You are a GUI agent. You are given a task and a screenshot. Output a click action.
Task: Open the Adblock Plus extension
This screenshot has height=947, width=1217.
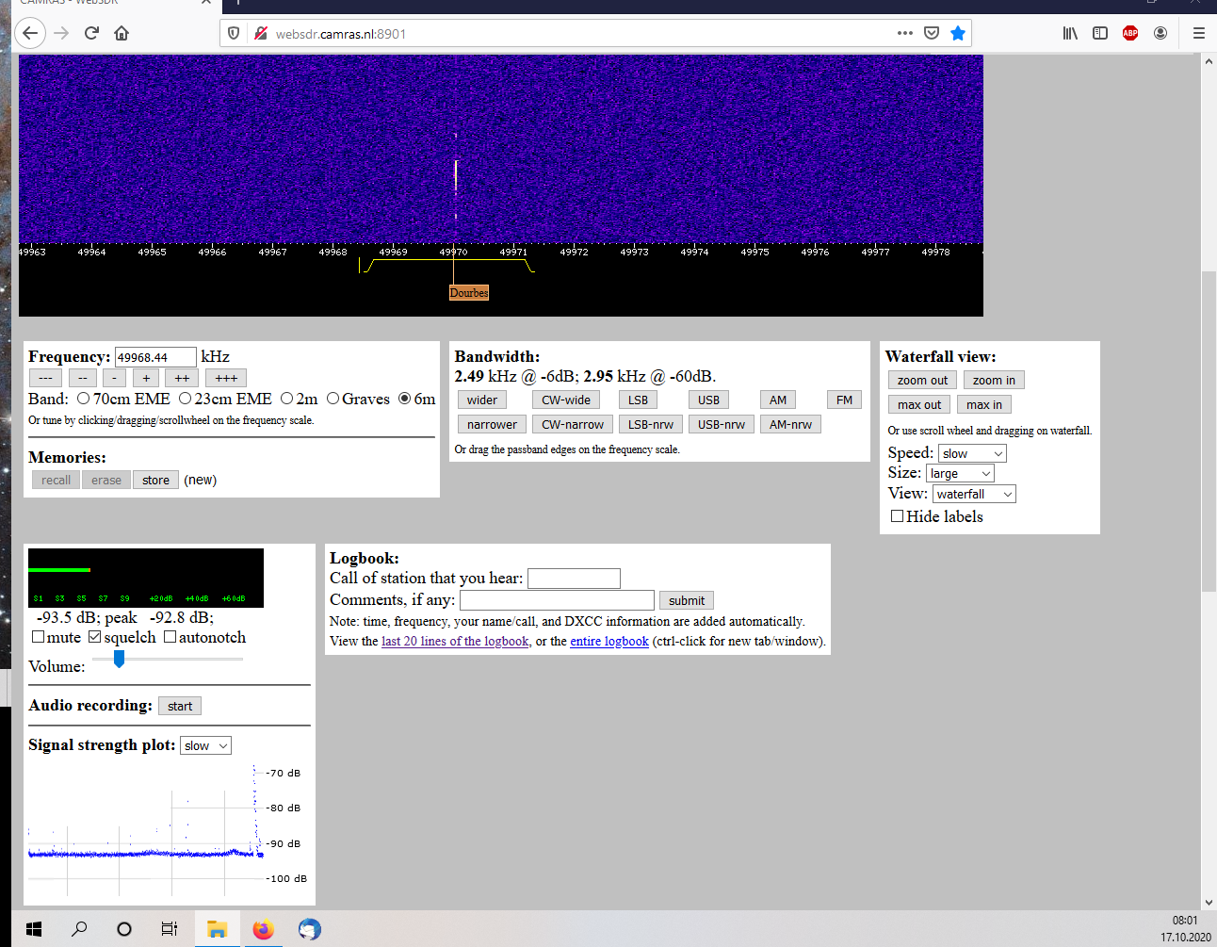click(x=1130, y=33)
